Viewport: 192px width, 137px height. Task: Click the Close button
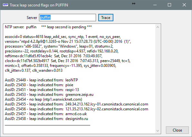(177, 130)
